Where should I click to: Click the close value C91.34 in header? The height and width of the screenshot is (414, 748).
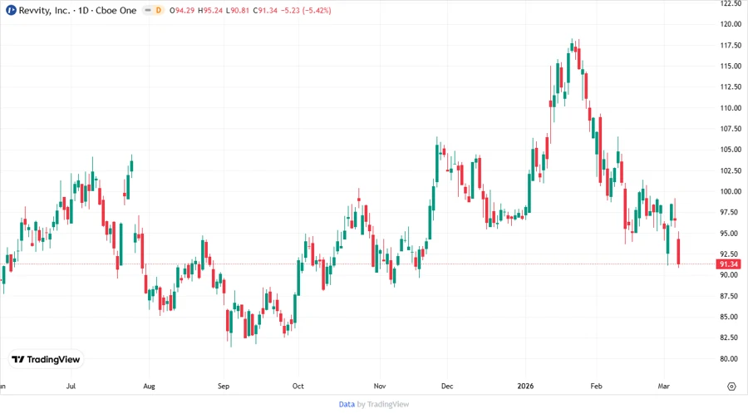tap(265, 10)
